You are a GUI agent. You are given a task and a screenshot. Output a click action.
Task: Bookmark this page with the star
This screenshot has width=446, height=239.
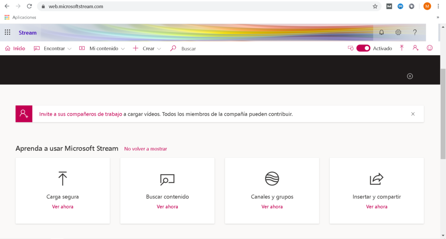(x=375, y=6)
